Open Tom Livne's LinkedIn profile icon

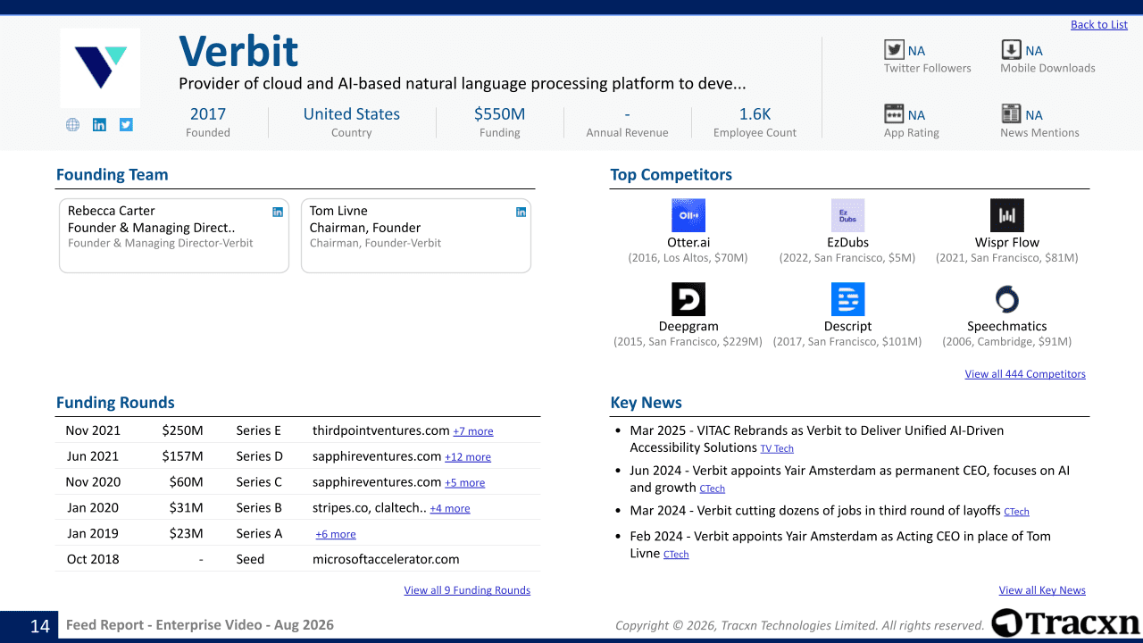tap(521, 212)
